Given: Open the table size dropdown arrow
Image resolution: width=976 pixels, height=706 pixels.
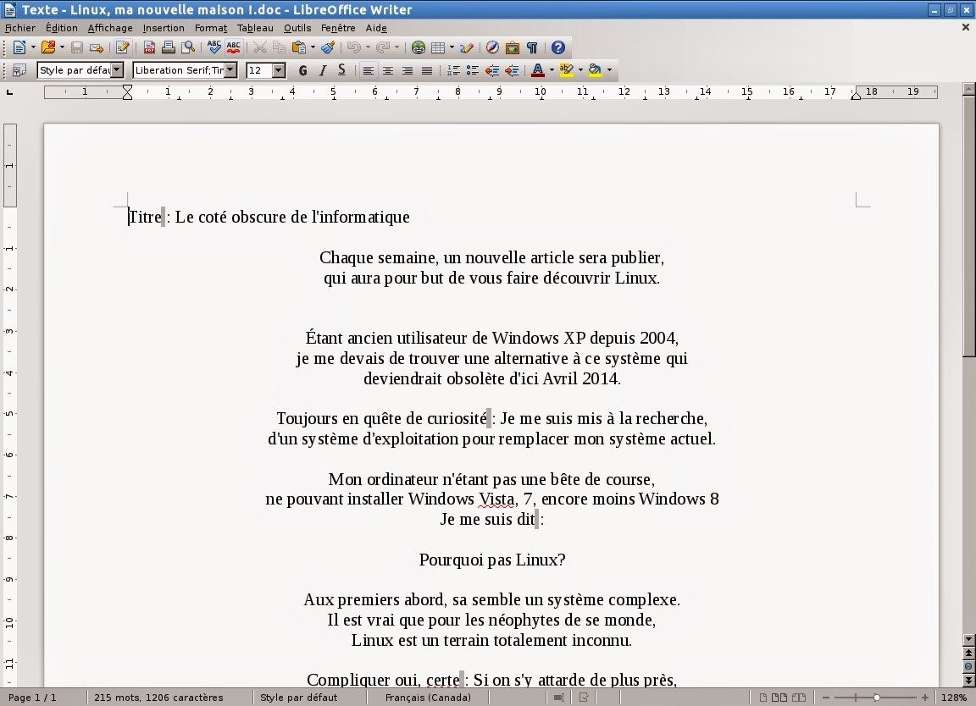Looking at the screenshot, I should 452,47.
